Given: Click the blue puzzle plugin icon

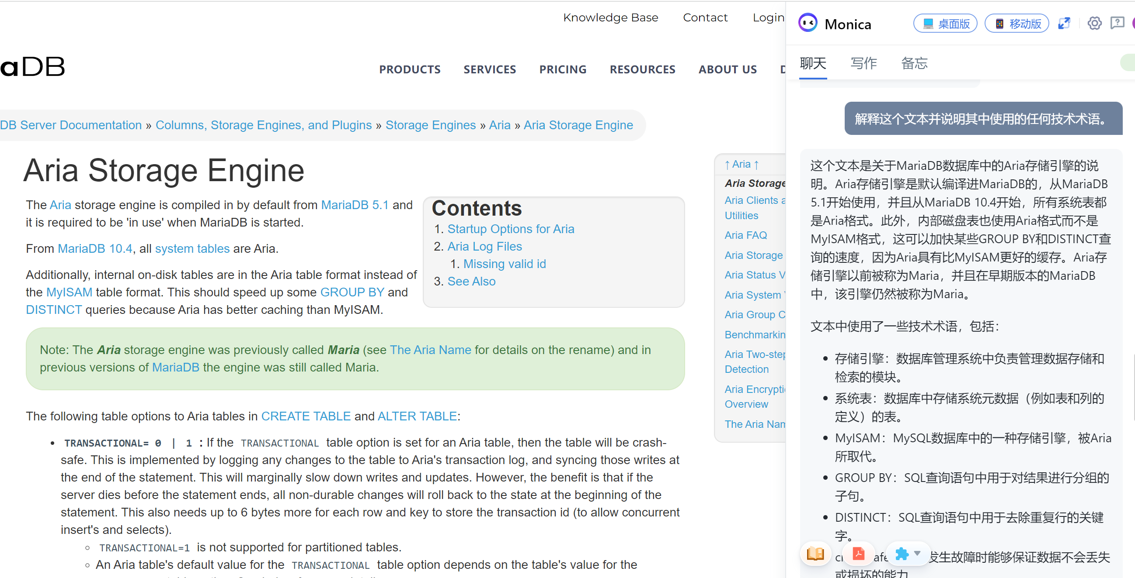Looking at the screenshot, I should click(902, 554).
